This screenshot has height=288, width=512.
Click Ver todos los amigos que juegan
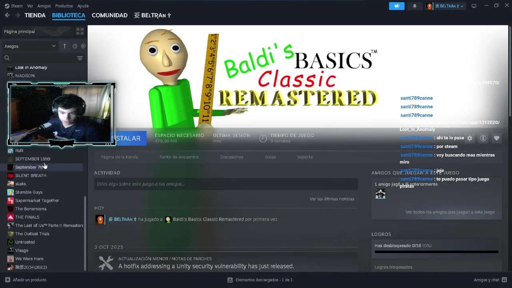click(x=450, y=212)
